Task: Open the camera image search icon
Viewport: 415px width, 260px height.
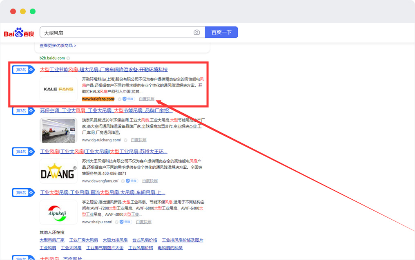Action: (196, 32)
